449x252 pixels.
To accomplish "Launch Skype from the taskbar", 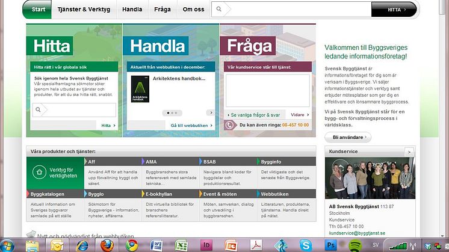I will [x=306, y=245].
